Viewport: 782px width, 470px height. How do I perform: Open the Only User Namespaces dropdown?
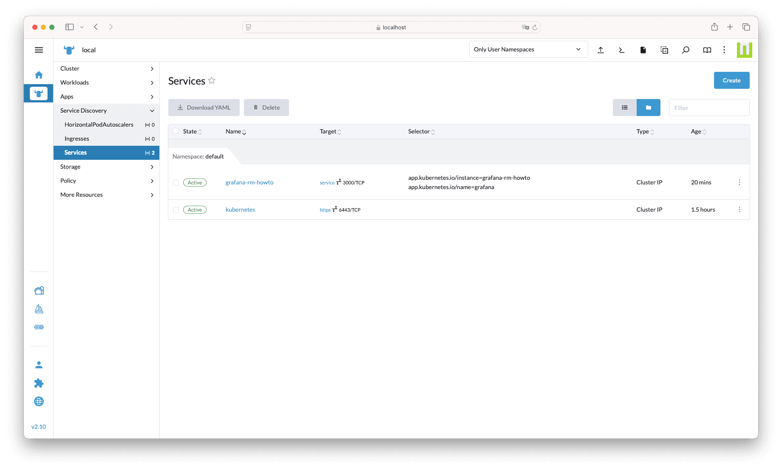click(x=528, y=49)
